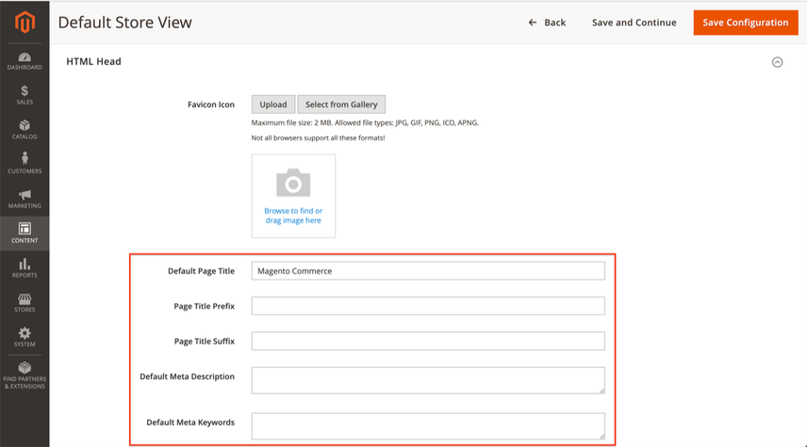This screenshot has width=807, height=447.
Task: Click Select from Gallery button
Action: coord(341,104)
